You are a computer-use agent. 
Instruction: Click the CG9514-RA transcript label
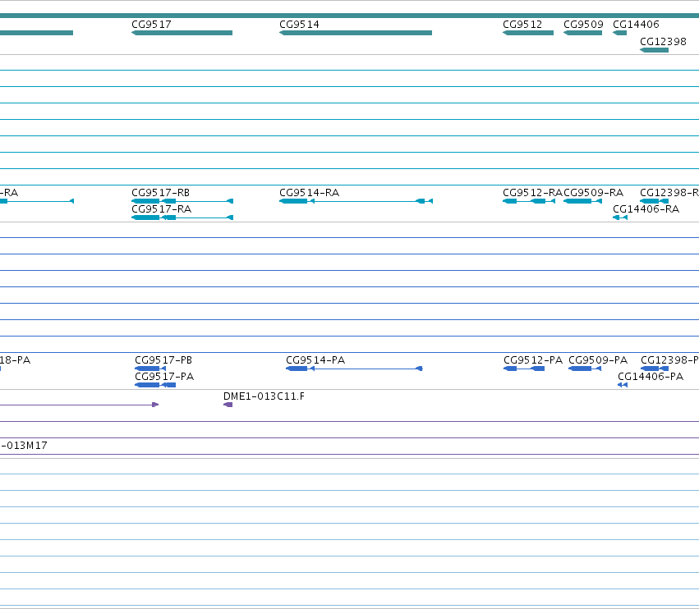(x=310, y=193)
